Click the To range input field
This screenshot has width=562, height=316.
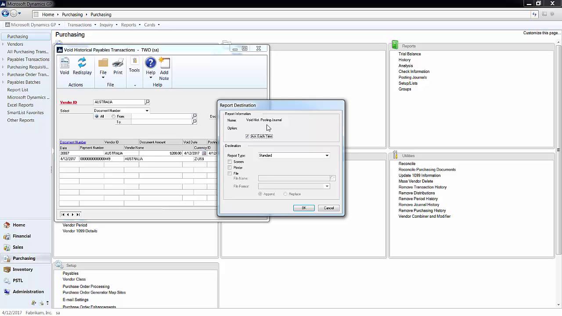click(x=162, y=122)
